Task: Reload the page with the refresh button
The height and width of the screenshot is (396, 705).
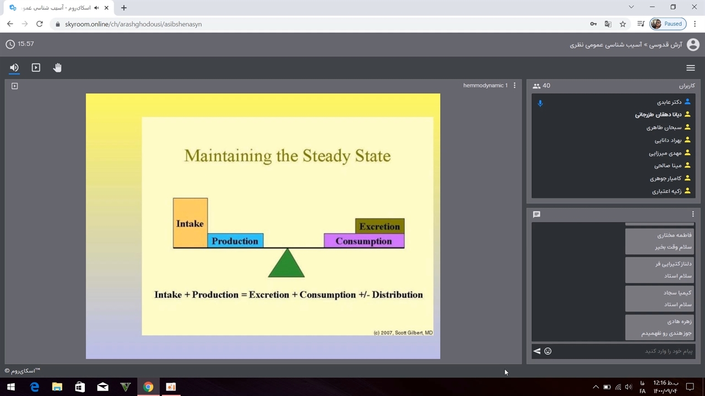Action: [x=39, y=24]
